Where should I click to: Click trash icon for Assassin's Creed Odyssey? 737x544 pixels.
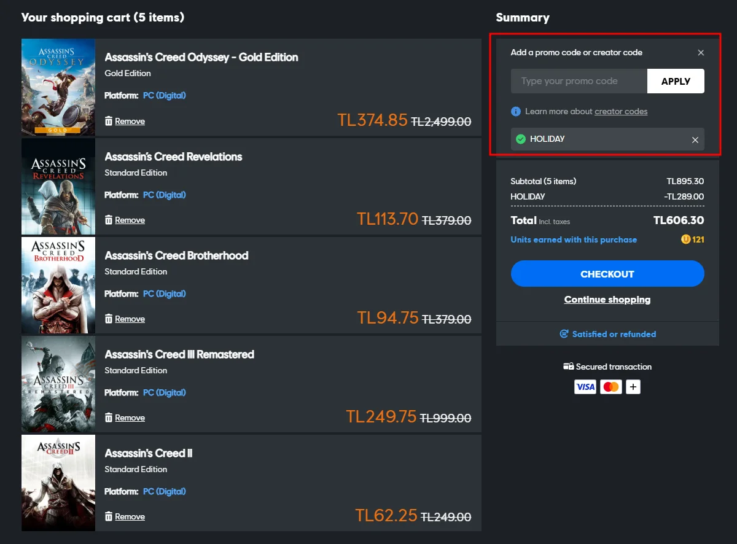point(109,121)
